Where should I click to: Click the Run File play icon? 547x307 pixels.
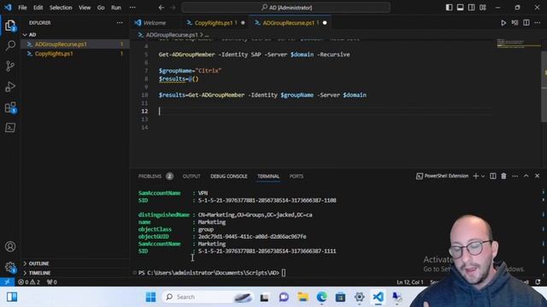(x=503, y=23)
